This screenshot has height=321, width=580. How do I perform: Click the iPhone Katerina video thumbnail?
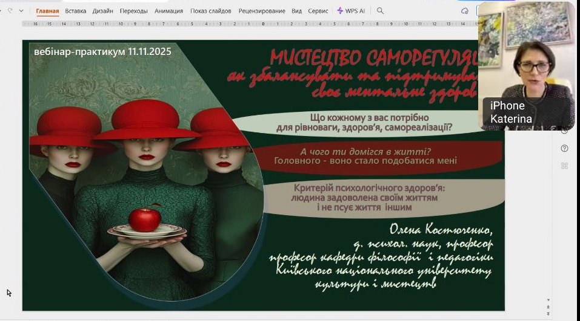point(526,65)
